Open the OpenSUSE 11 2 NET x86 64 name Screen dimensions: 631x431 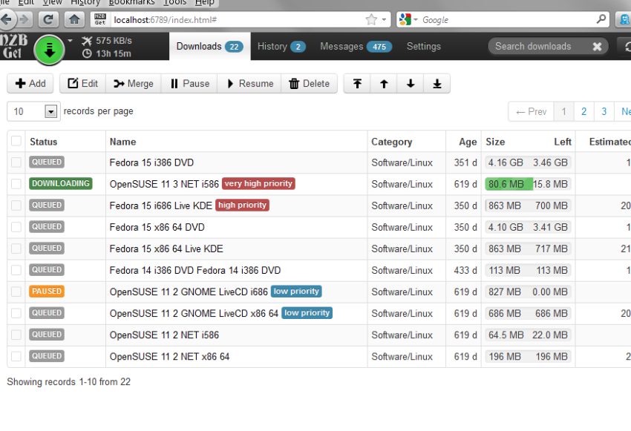169,357
